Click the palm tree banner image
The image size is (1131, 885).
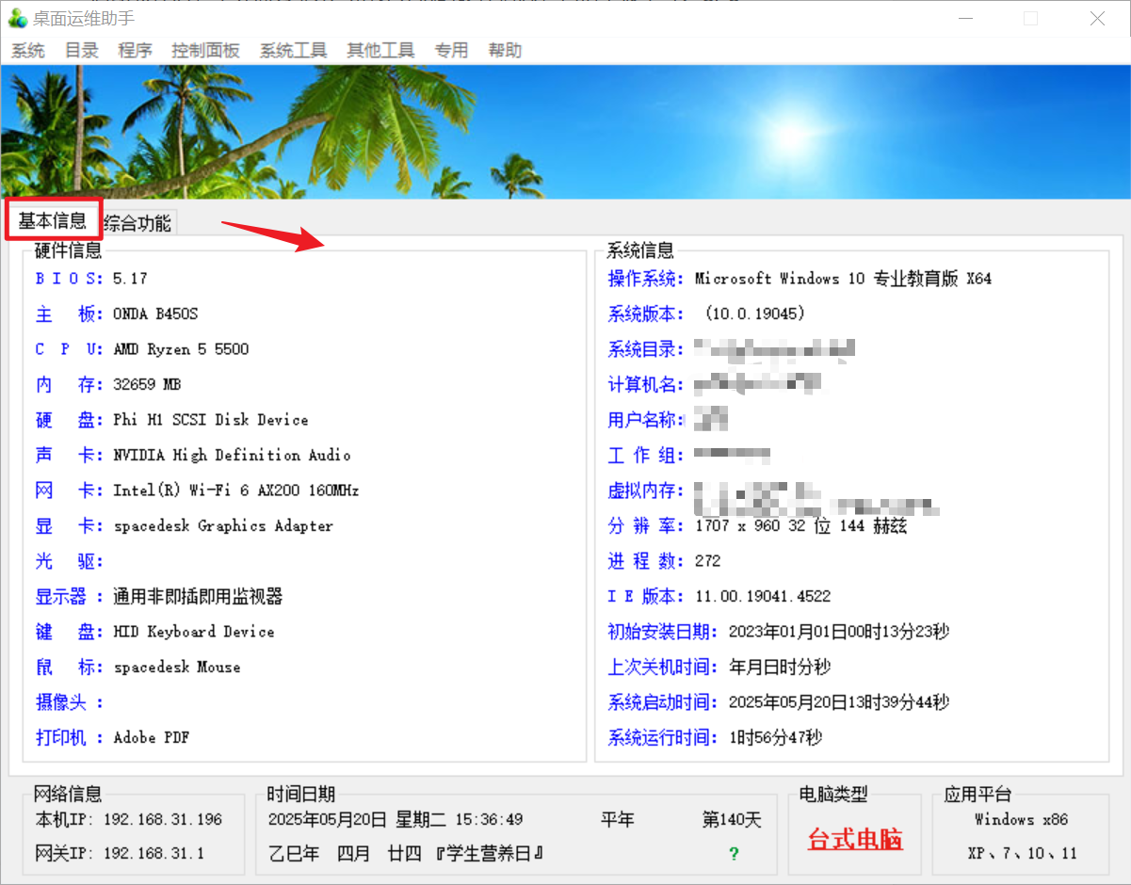click(x=565, y=132)
